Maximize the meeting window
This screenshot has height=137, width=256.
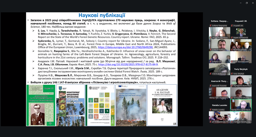click(x=247, y=3)
